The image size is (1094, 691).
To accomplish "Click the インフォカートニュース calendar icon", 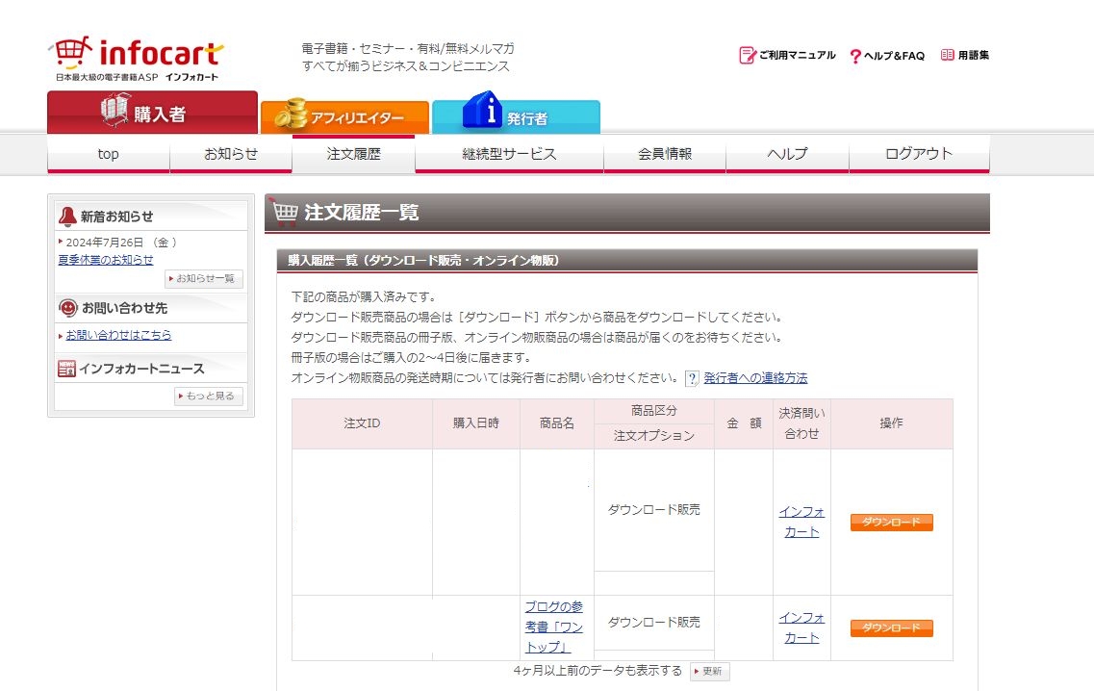I will [x=65, y=367].
